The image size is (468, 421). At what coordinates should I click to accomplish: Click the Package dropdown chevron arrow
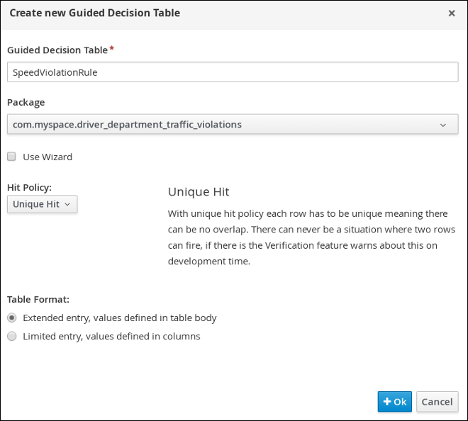click(x=443, y=125)
